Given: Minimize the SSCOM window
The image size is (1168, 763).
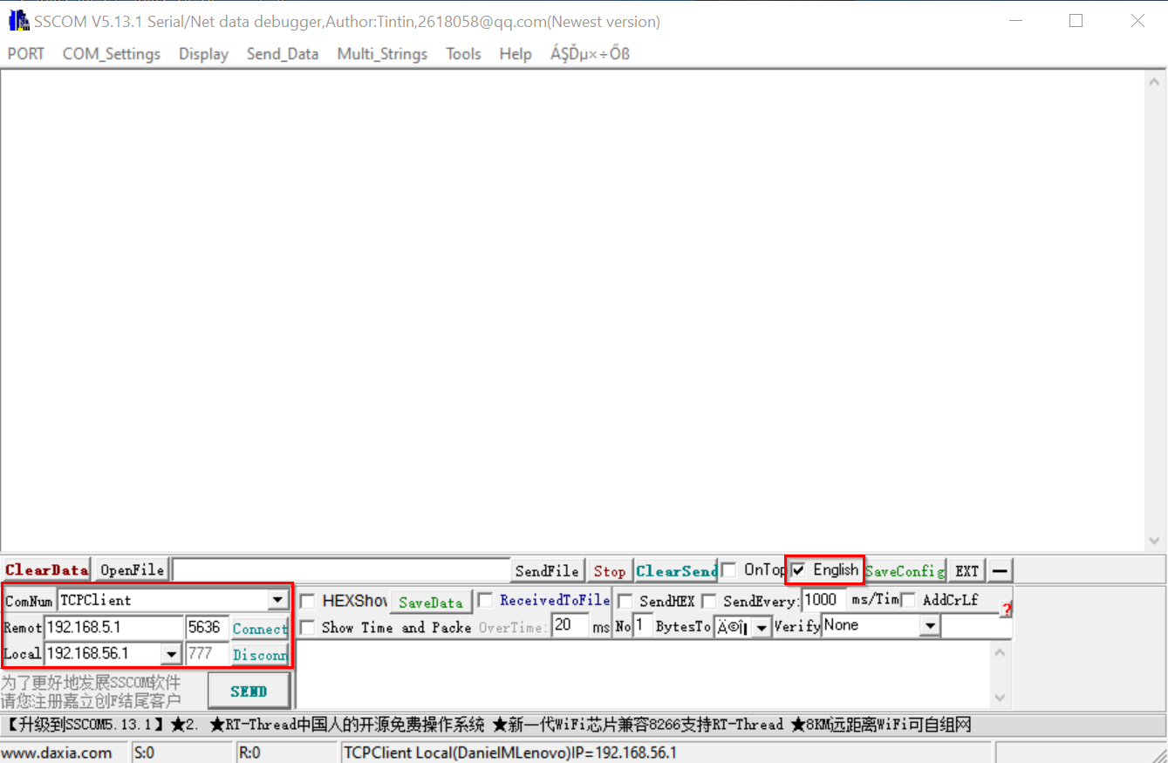Looking at the screenshot, I should click(1014, 21).
